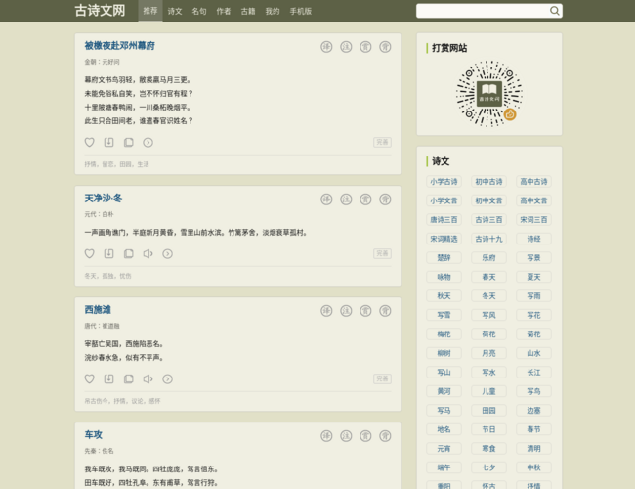Open the 诗文 navigation tab

[175, 12]
